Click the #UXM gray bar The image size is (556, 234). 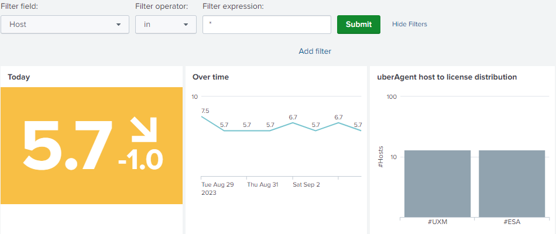click(437, 183)
